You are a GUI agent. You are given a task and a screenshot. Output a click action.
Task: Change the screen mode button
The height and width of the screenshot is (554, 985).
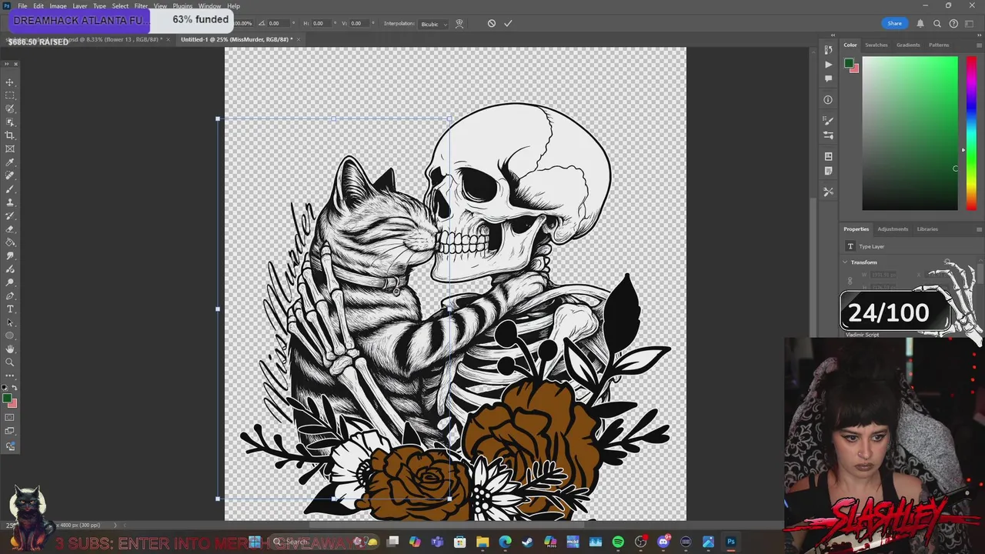coord(10,431)
